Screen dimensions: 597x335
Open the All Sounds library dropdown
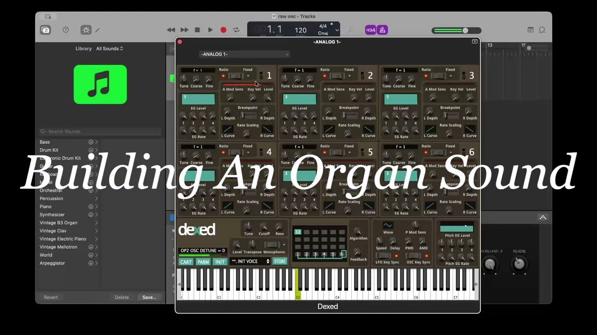coord(110,48)
